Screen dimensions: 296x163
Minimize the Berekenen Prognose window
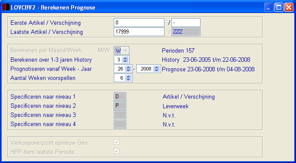268,7
